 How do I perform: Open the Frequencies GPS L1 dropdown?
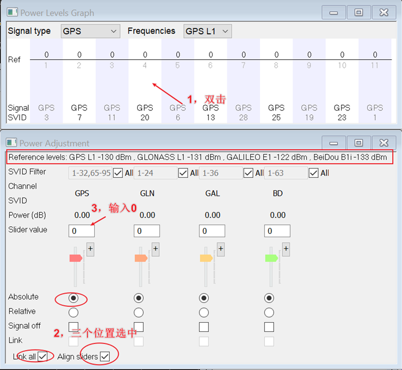207,32
